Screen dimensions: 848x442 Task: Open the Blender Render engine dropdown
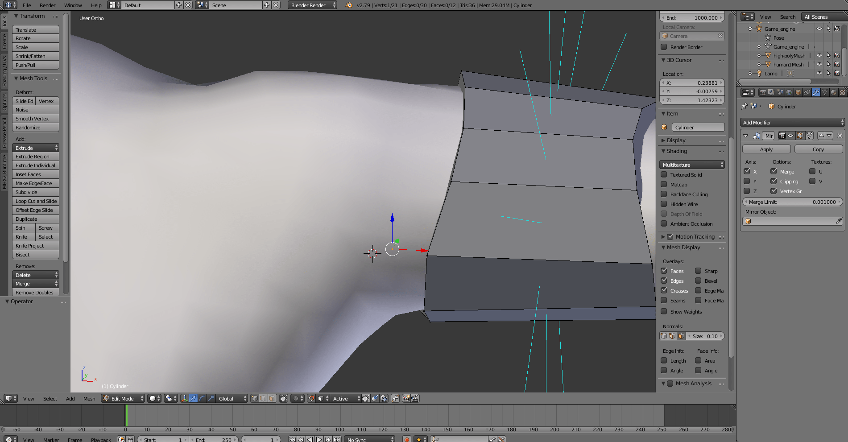coord(312,5)
